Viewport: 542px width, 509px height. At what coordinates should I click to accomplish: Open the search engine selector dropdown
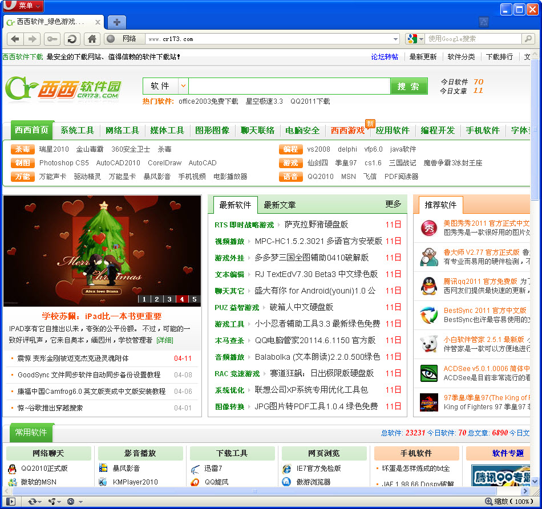421,39
